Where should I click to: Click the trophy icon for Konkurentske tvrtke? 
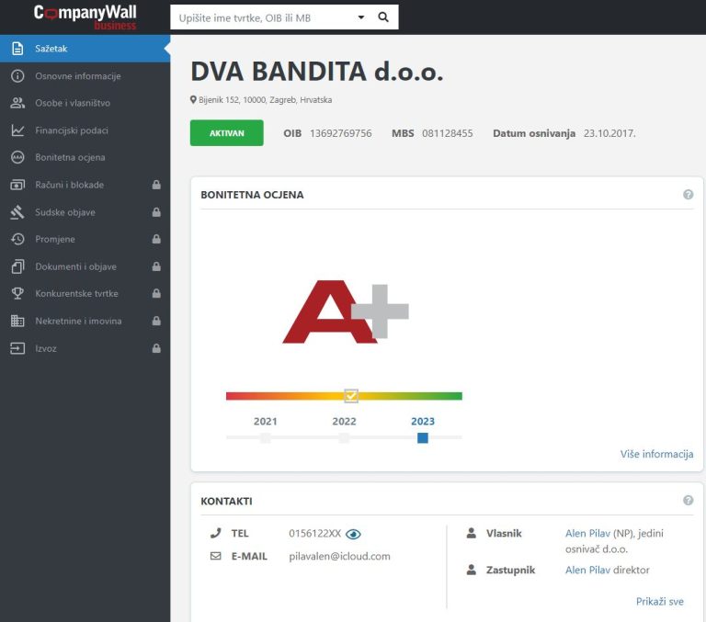coord(17,293)
